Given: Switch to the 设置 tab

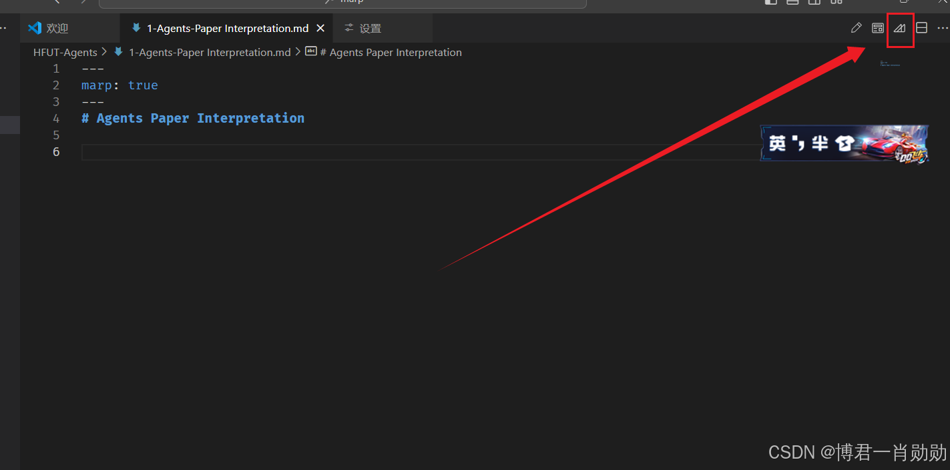Looking at the screenshot, I should (x=371, y=28).
